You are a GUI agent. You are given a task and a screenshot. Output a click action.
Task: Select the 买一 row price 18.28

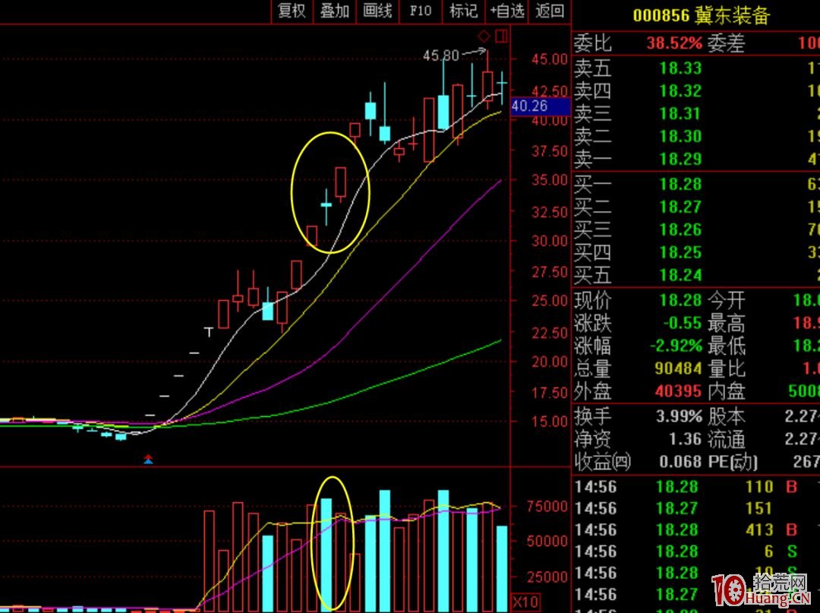coord(680,184)
